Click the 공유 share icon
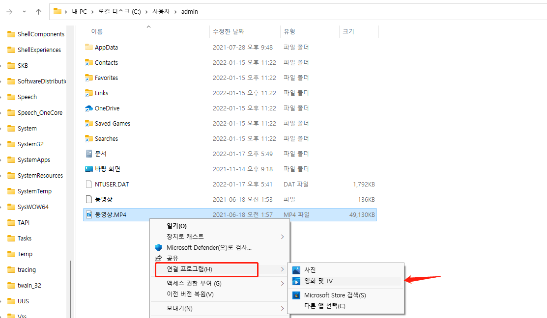 pyautogui.click(x=158, y=259)
